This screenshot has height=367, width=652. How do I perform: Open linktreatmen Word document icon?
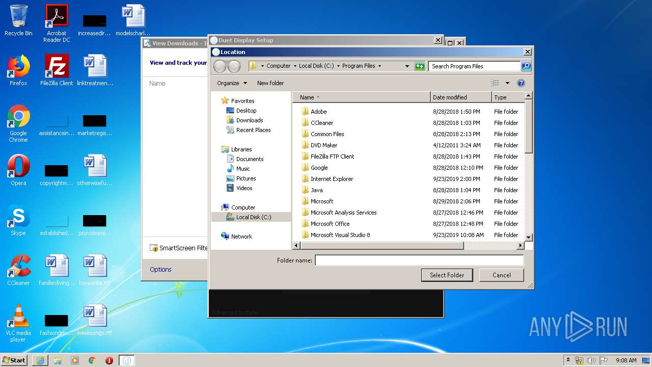[95, 70]
